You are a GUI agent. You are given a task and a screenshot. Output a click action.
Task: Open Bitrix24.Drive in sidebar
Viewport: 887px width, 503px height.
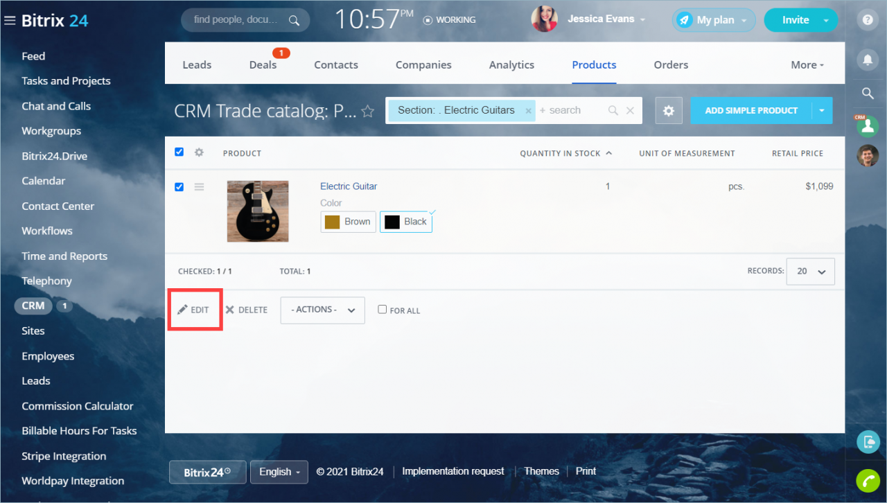[54, 156]
